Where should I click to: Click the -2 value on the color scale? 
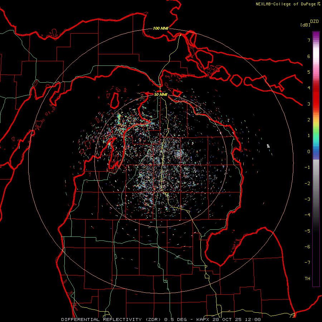point(307,184)
